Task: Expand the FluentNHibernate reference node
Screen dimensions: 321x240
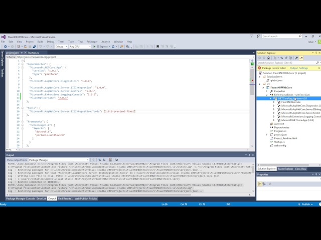Action: pyautogui.click(x=274, y=102)
